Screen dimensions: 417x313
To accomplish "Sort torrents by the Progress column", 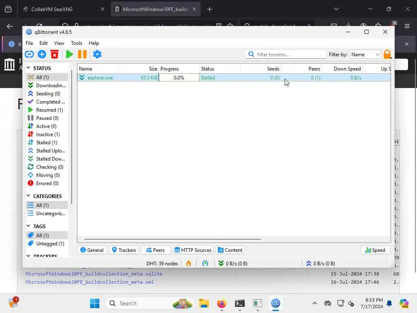I will point(179,68).
